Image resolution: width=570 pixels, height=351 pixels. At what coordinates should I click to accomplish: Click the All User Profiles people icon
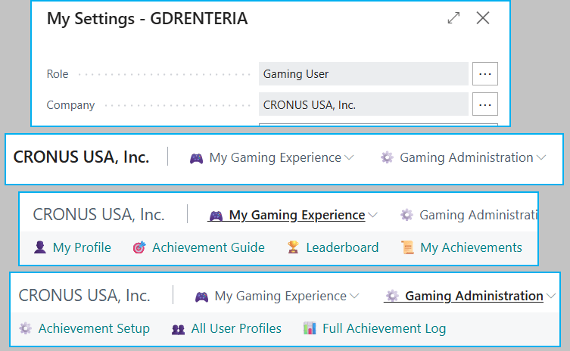click(x=179, y=328)
